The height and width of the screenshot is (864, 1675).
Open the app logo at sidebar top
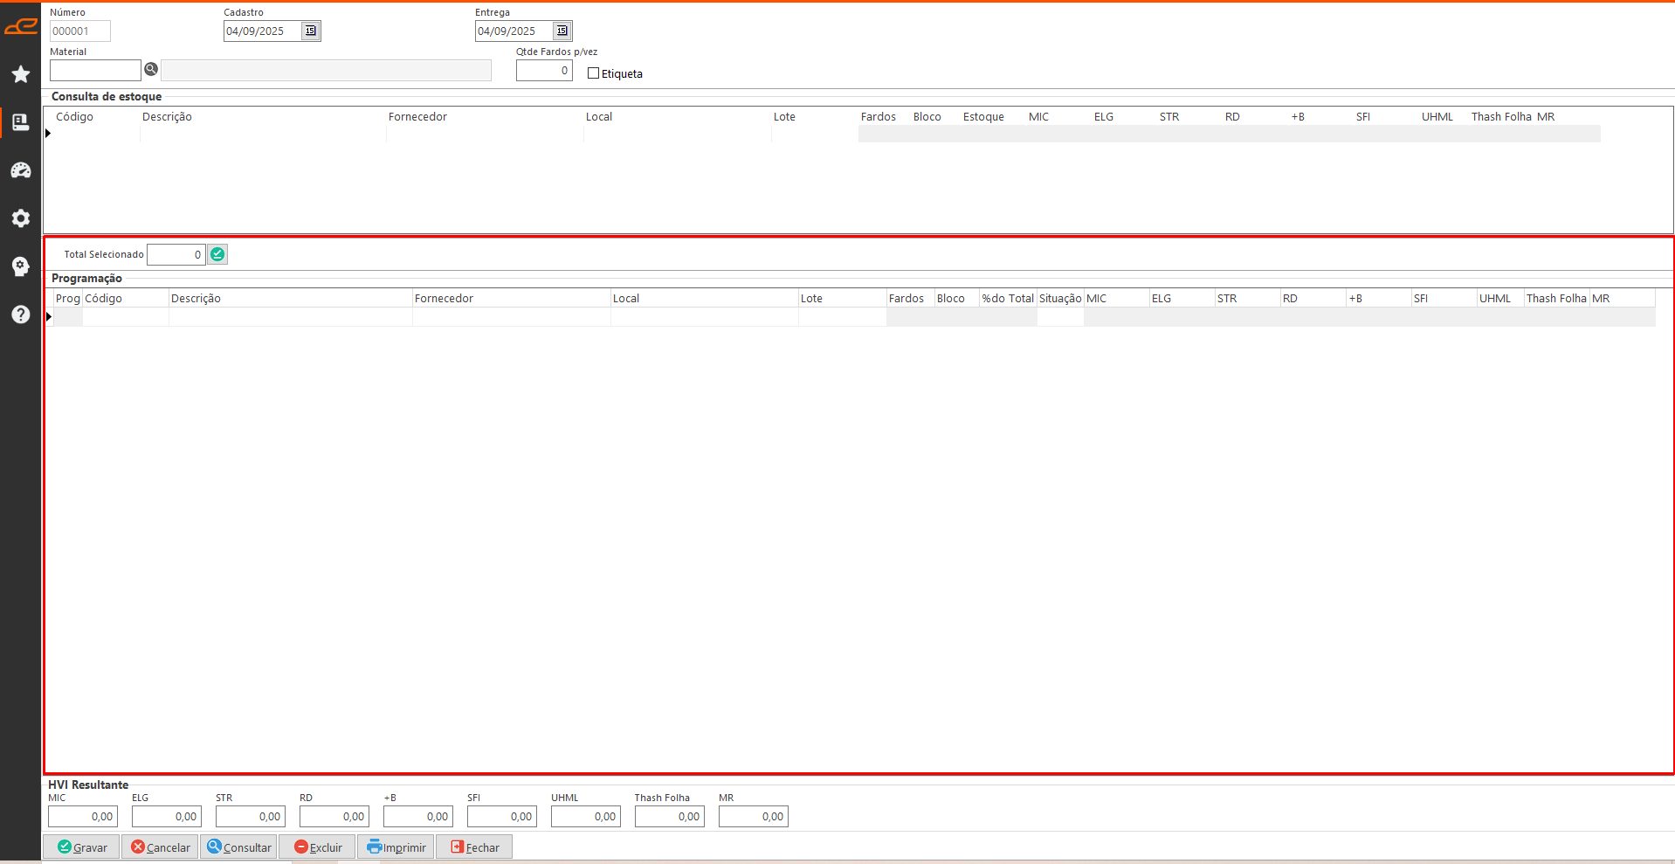pos(21,26)
